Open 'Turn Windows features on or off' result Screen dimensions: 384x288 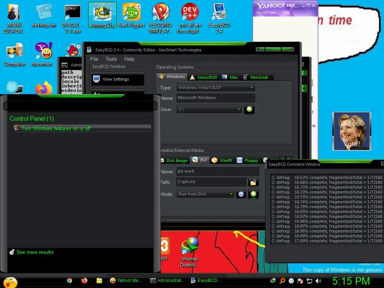pyautogui.click(x=82, y=128)
